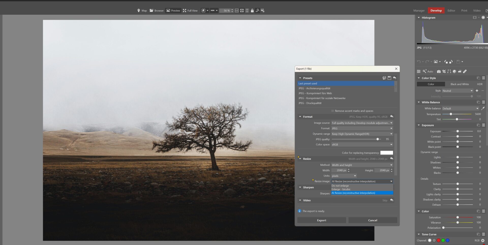This screenshot has width=488, height=245.
Task: Click the lightning quick preview icon
Action: (x=203, y=10)
